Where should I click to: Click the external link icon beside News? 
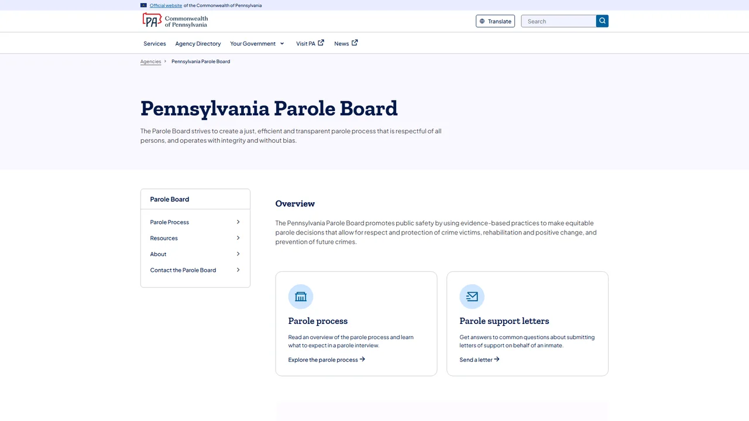(x=355, y=43)
